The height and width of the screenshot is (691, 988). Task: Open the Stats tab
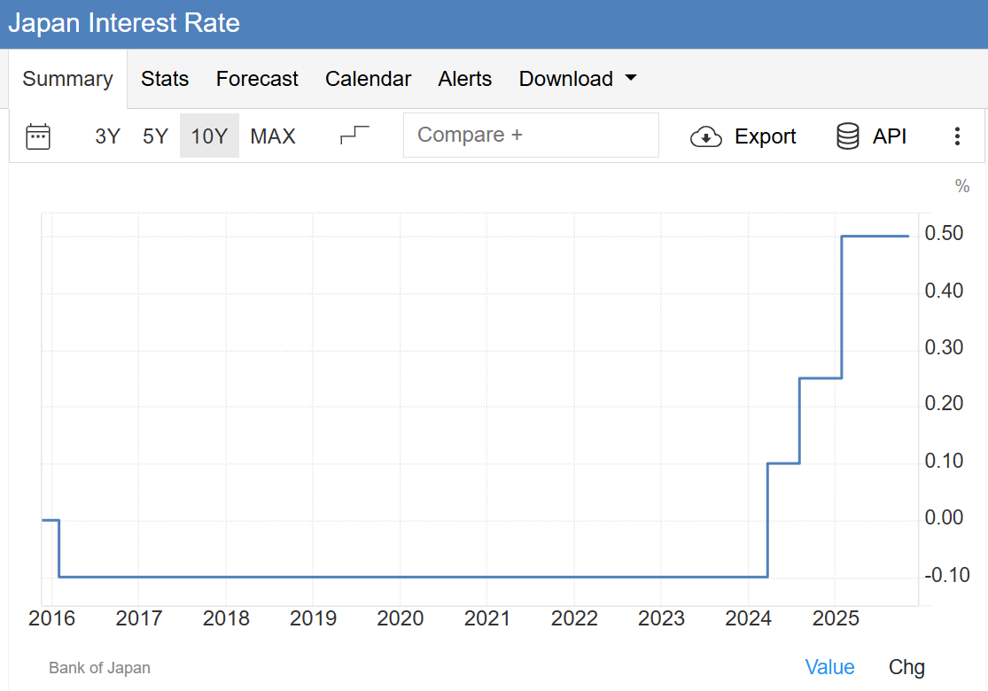(165, 79)
